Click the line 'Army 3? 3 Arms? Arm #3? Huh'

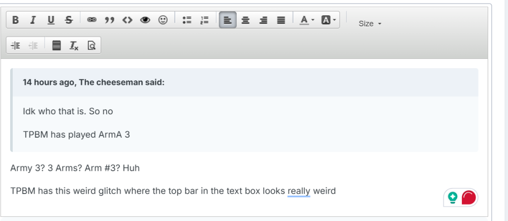click(75, 168)
